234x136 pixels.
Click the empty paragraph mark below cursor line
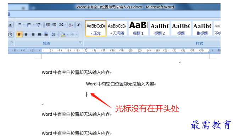[43, 104]
